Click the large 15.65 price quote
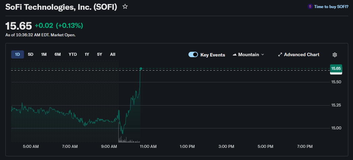The width and height of the screenshot is (353, 160). click(19, 26)
